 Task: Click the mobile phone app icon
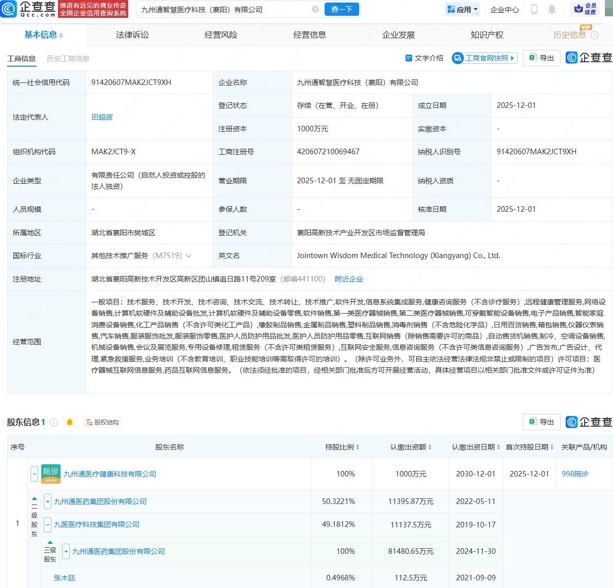534,9
